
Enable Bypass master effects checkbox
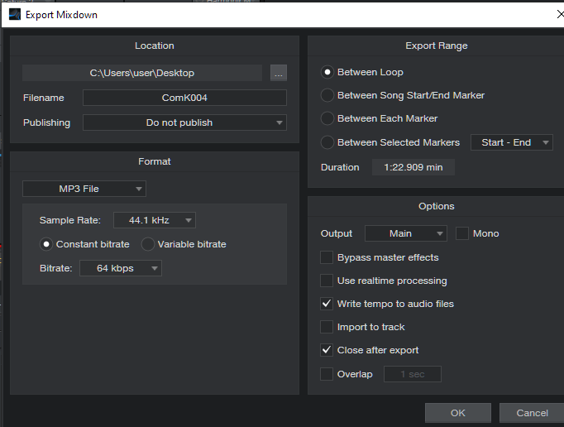click(327, 257)
